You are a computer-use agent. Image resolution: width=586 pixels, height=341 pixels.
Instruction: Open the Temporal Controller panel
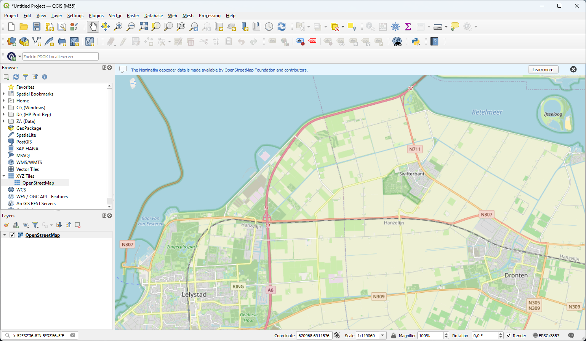[269, 27]
